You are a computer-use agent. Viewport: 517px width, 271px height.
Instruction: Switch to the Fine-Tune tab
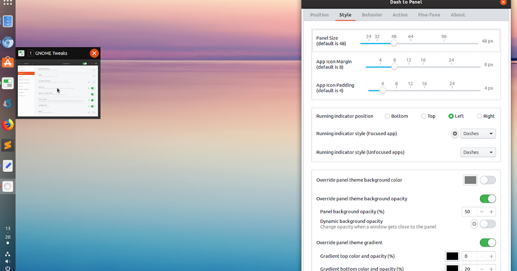[429, 15]
